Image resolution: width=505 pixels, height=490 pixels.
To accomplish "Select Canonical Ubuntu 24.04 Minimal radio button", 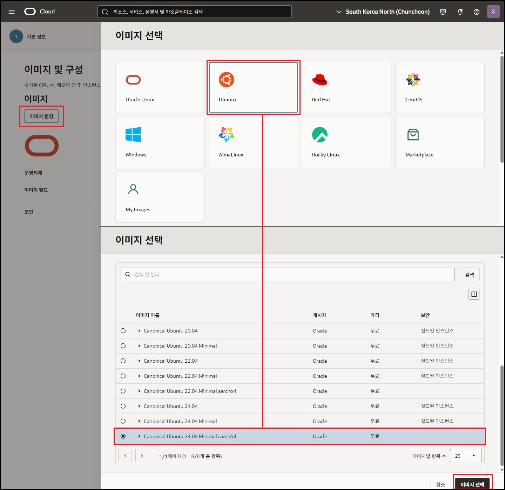I will point(123,421).
